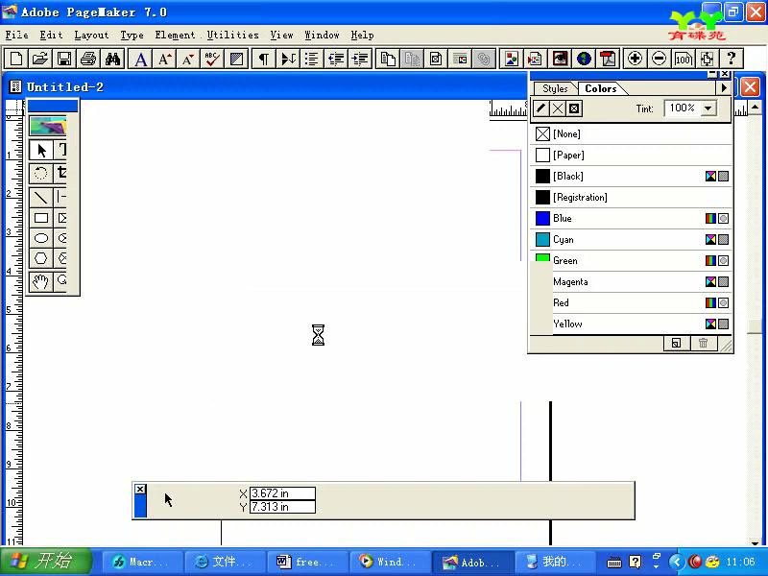Open Help with the question mark icon

(732, 60)
